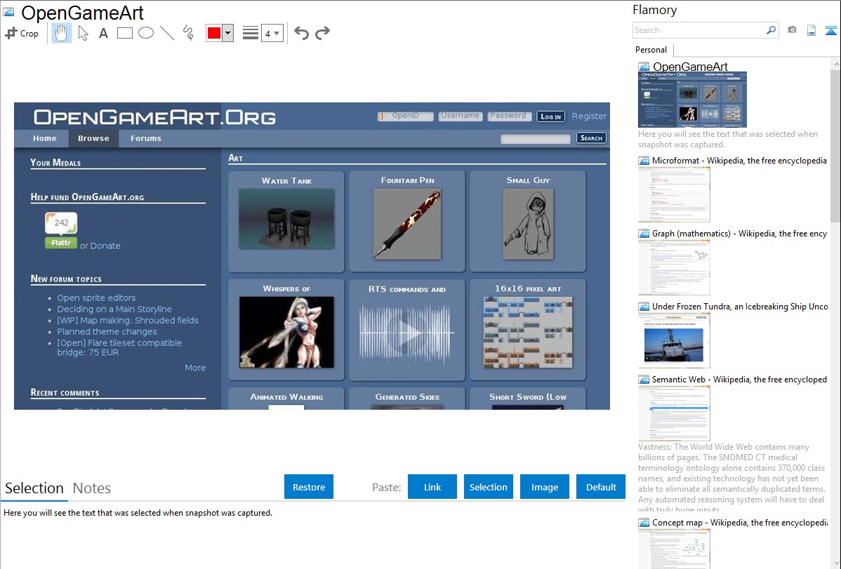
Task: Click the scroll down arrow of the sidebar
Action: (x=835, y=563)
